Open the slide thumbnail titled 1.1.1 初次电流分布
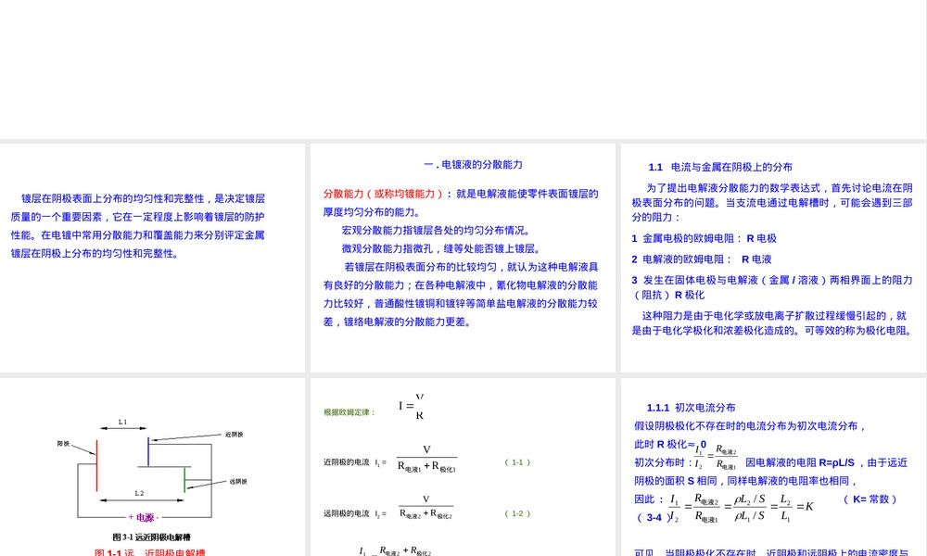 (x=773, y=467)
